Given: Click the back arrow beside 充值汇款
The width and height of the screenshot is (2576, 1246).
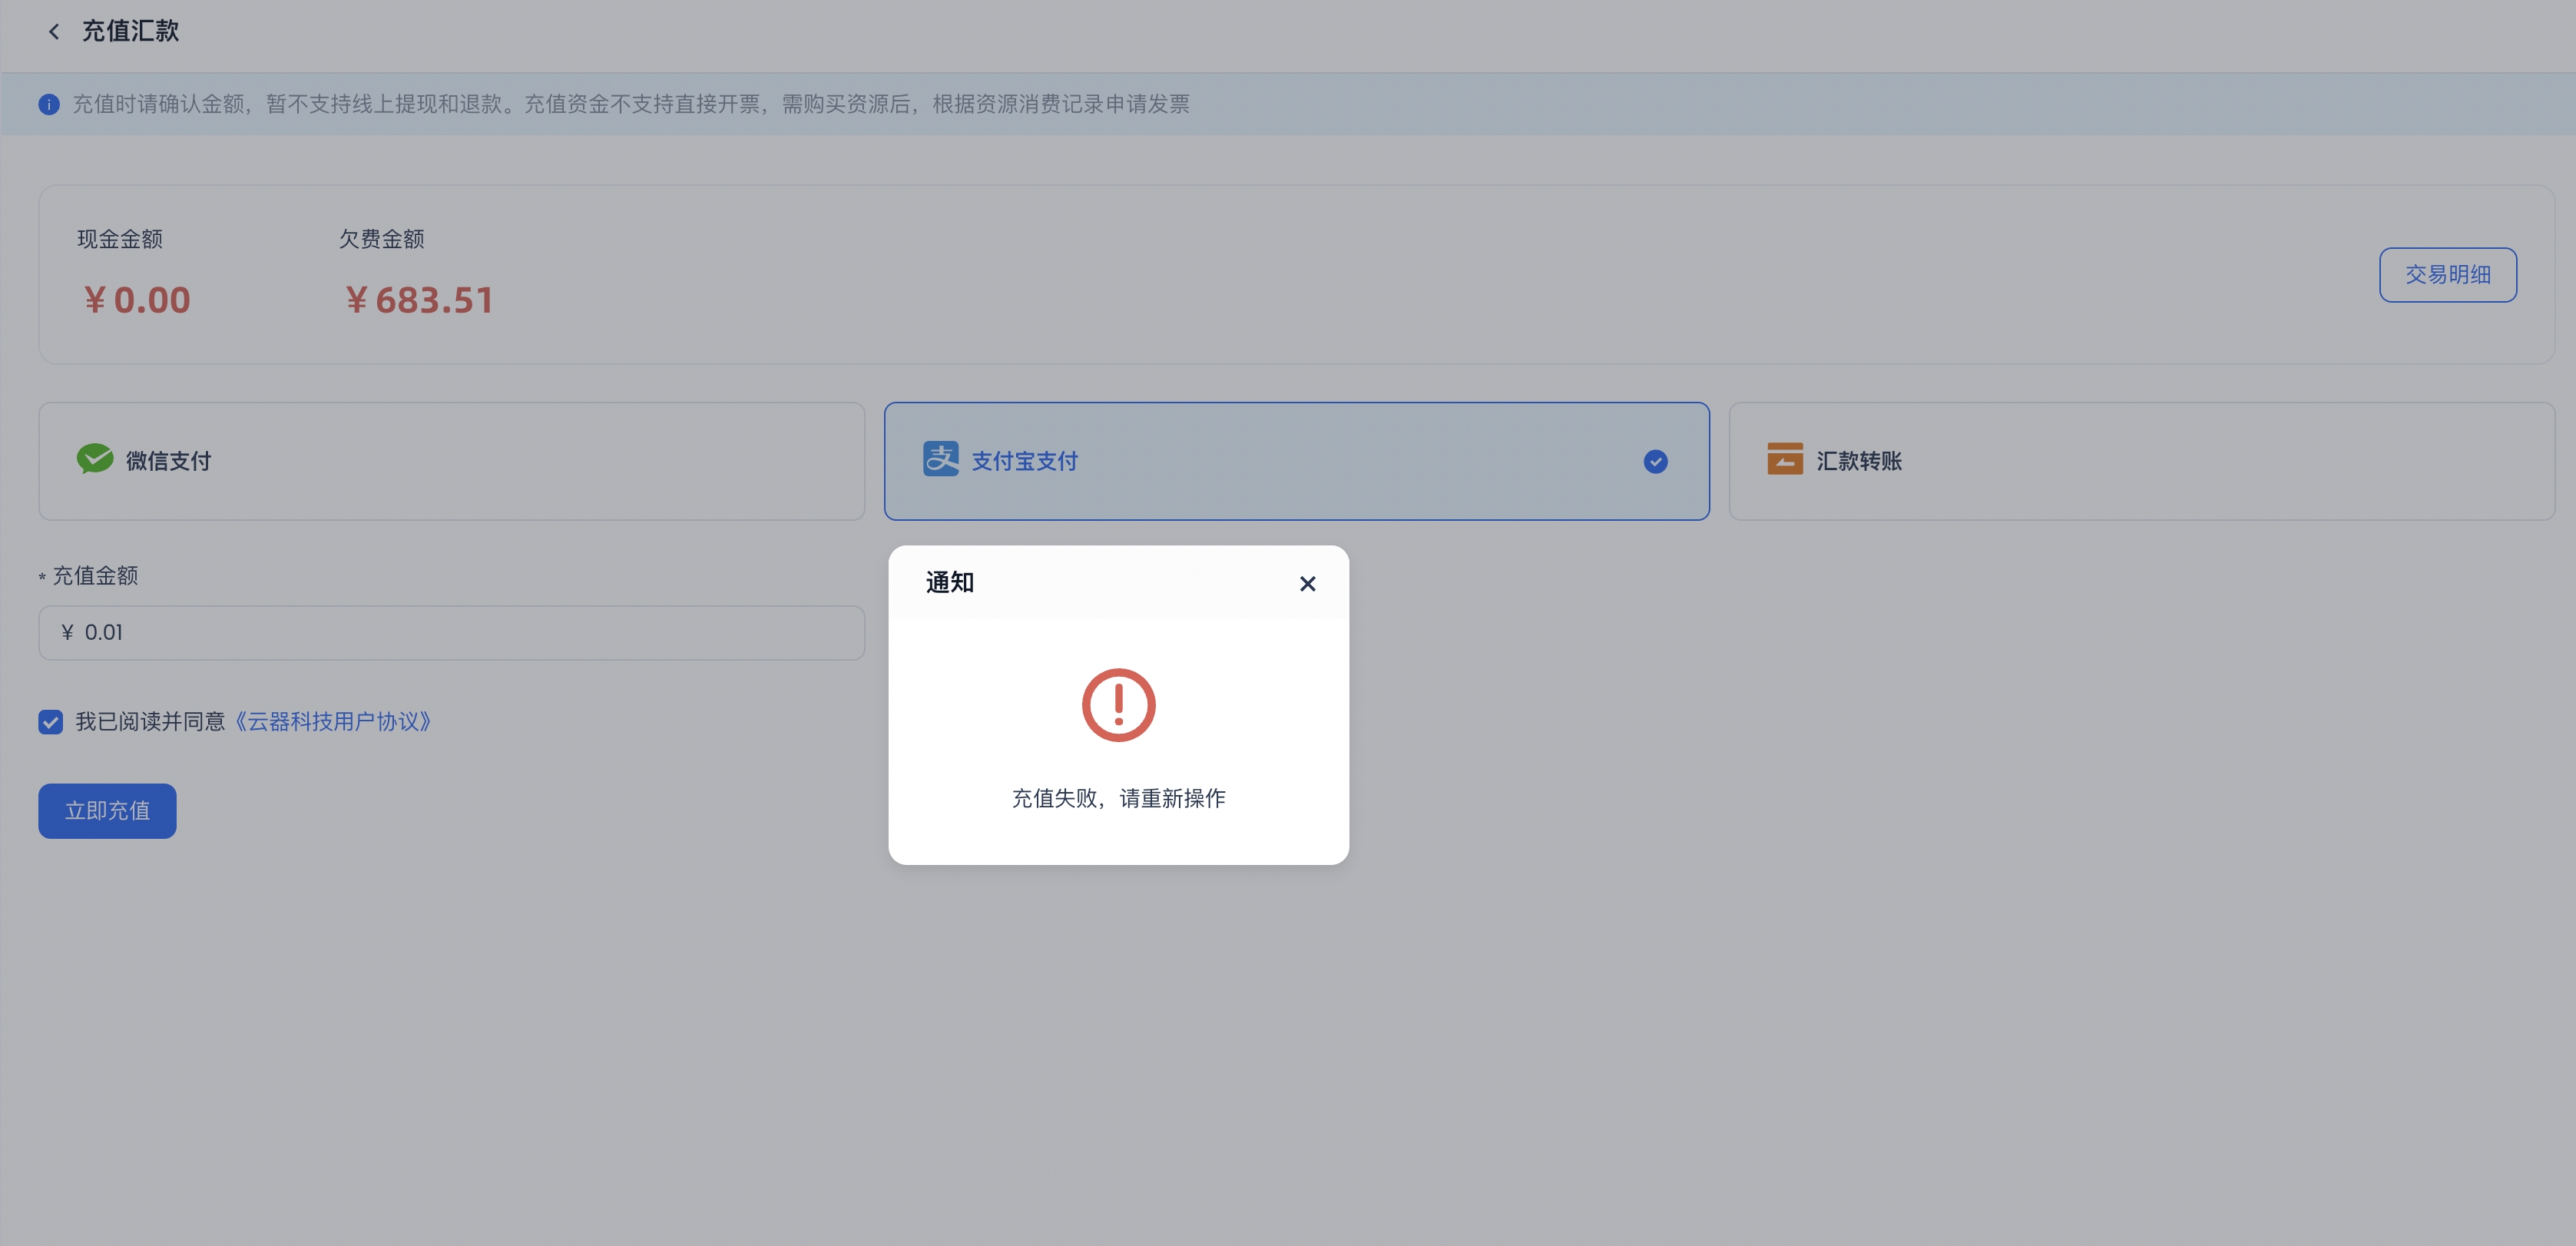Looking at the screenshot, I should (x=54, y=32).
